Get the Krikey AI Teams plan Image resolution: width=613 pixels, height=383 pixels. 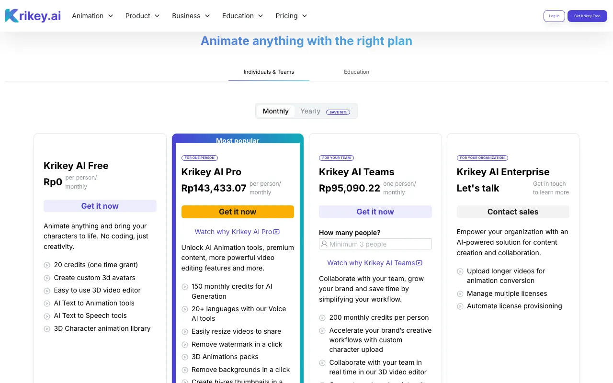tap(375, 212)
